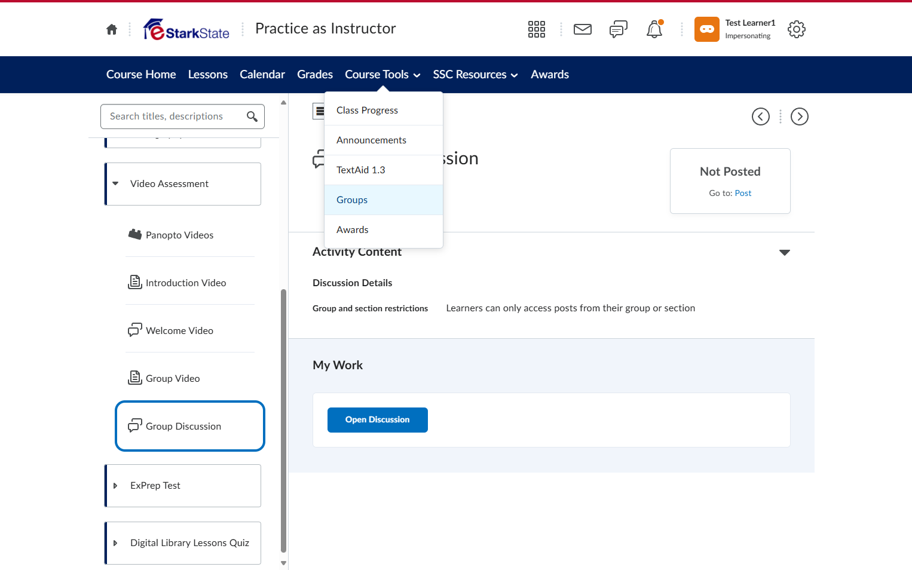The height and width of the screenshot is (570, 912).
Task: Go to next activity arrow
Action: point(800,117)
